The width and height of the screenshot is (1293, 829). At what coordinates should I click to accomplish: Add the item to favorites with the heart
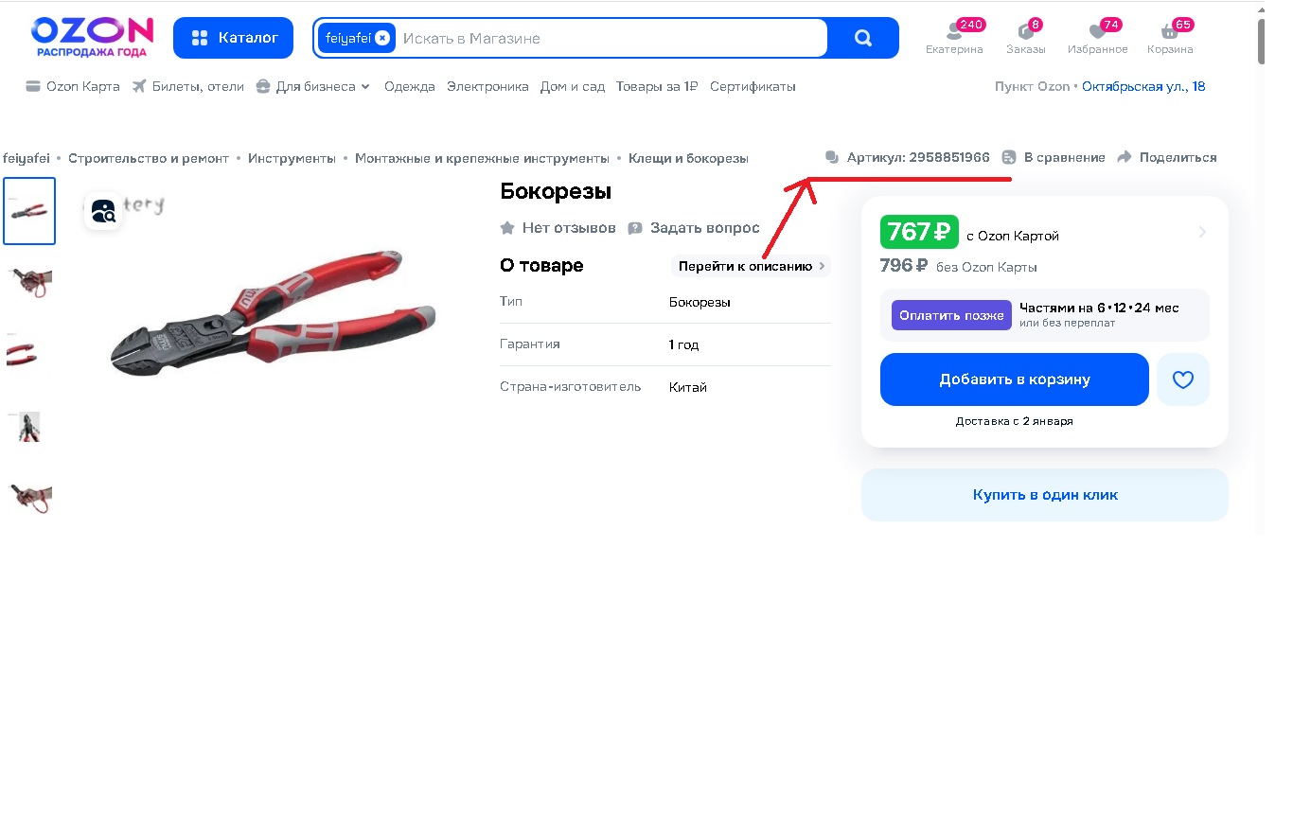click(x=1182, y=379)
